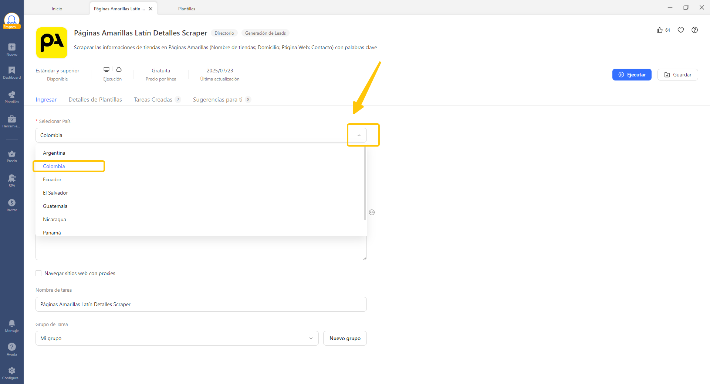Close the Páginas Amarillas tab
Screen dimensions: 710x384
tap(151, 9)
